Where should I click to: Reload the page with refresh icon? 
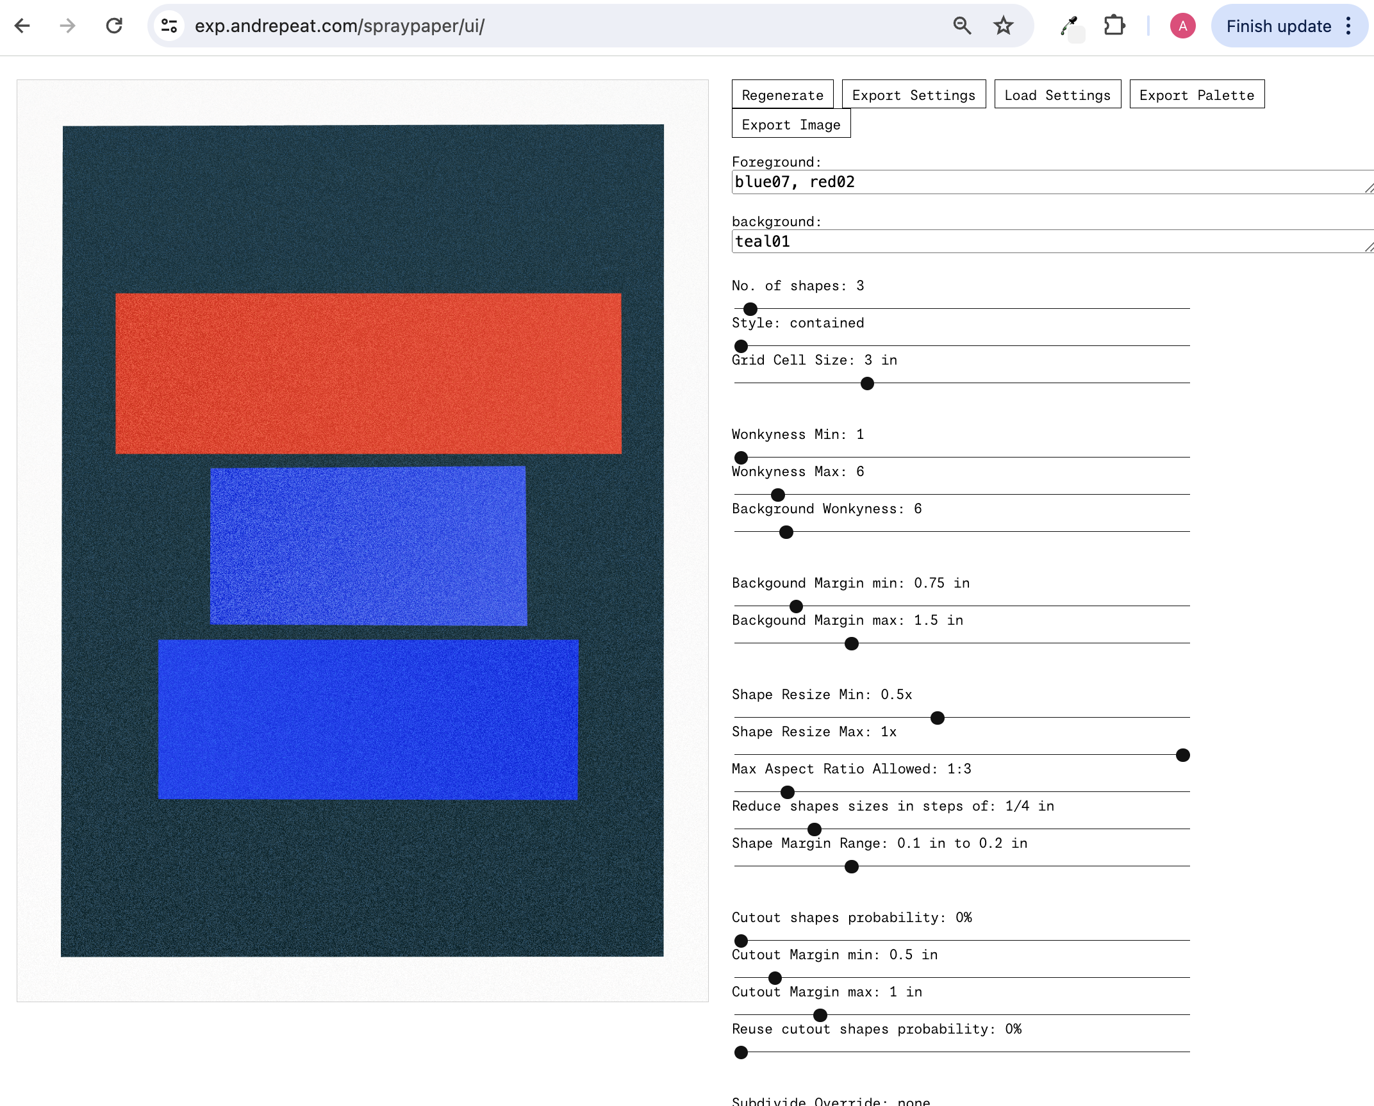(x=114, y=26)
